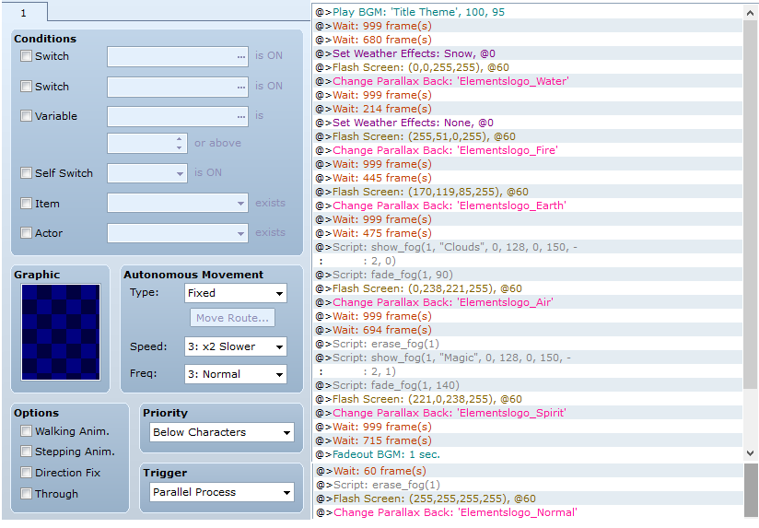
Task: Toggle the Walking Anim. option
Action: tap(27, 431)
